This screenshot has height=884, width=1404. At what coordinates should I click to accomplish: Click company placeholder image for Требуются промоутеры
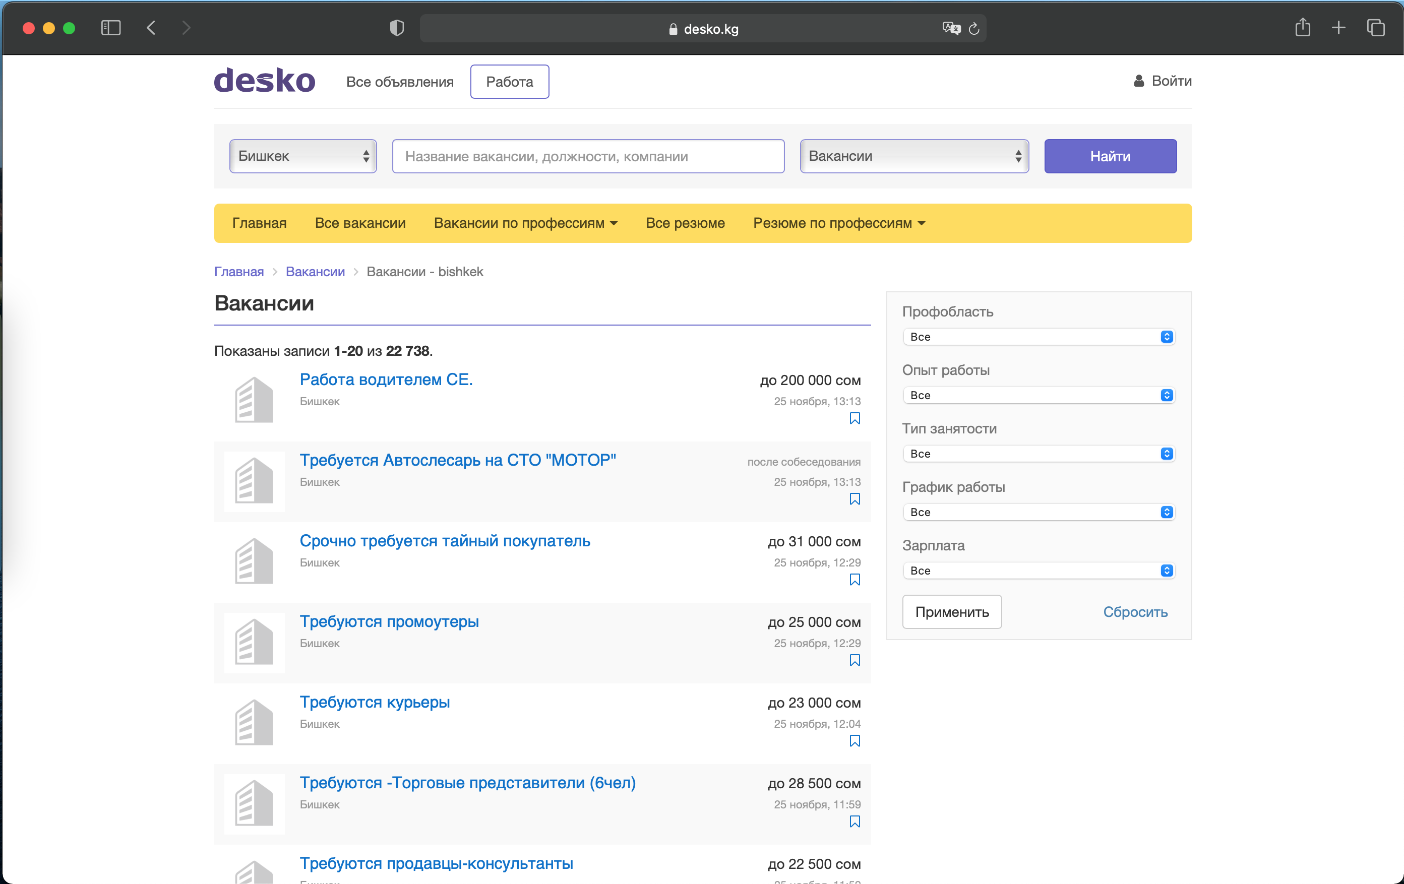[254, 643]
